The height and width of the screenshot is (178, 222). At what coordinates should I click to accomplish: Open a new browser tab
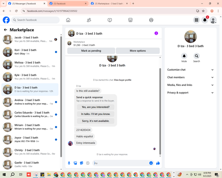pos(133,4)
